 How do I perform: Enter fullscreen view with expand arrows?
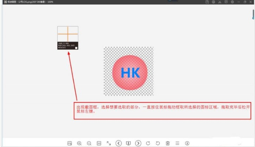click(109, 143)
